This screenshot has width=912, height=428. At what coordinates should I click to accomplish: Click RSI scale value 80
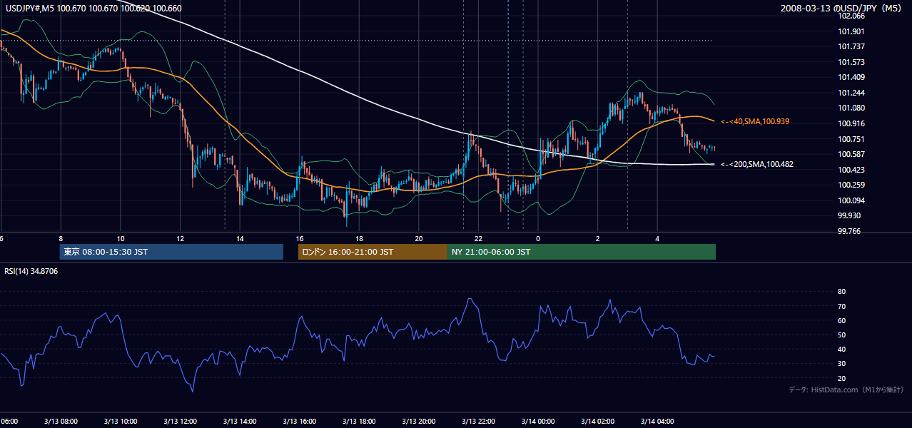[x=842, y=292]
